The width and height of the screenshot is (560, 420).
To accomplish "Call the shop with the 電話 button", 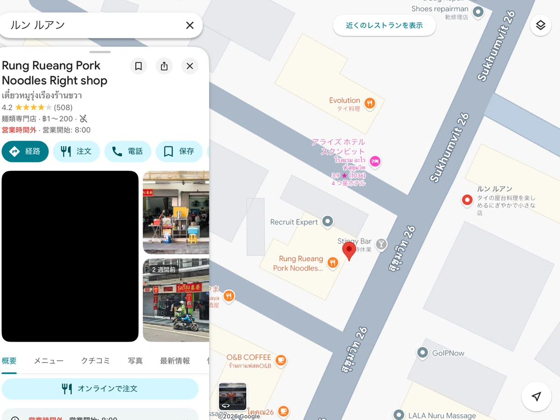I will click(x=128, y=151).
